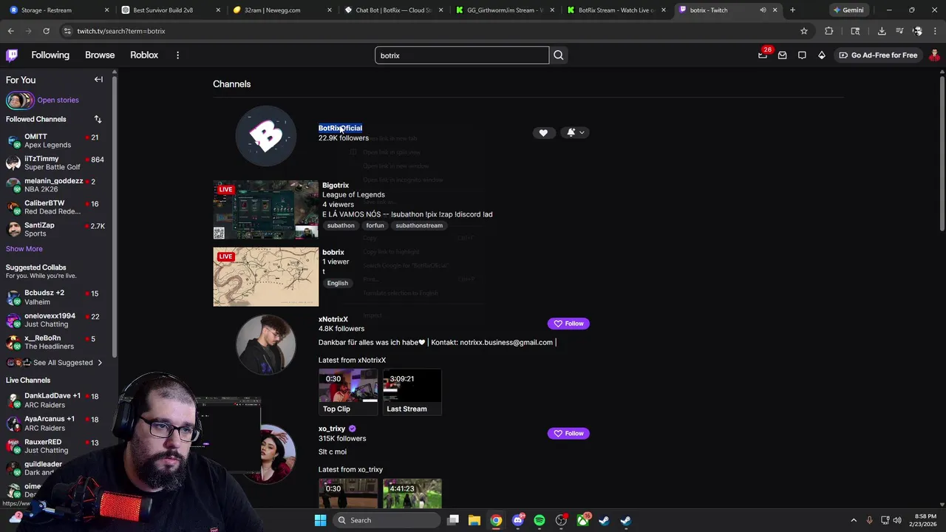This screenshot has height=532, width=946.
Task: Follow xo_trixy channel
Action: pyautogui.click(x=568, y=434)
